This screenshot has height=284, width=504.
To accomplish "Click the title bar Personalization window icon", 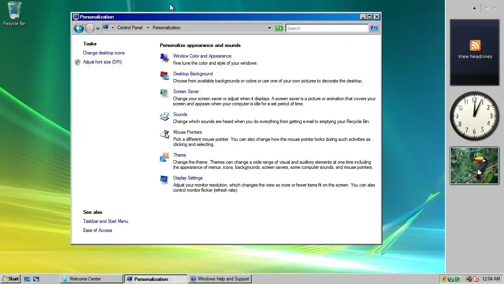I will 76,17.
